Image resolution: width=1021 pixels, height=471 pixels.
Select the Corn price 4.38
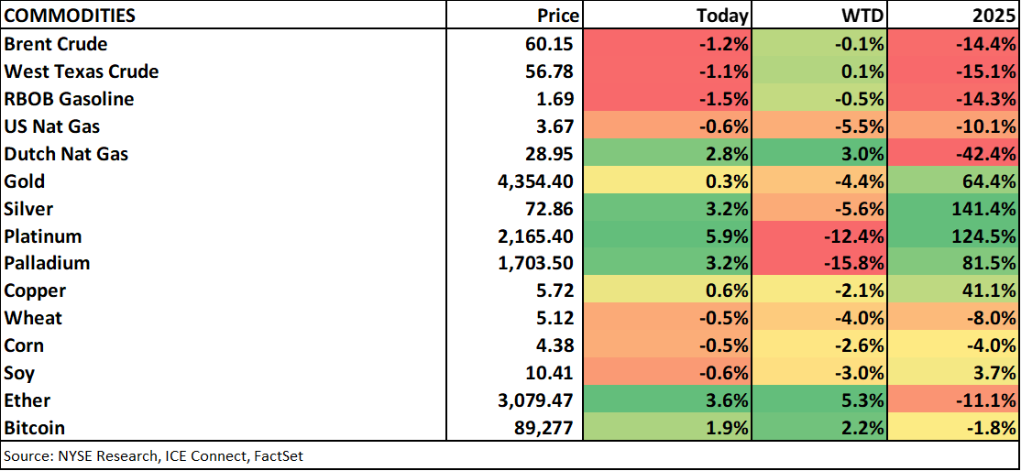click(x=556, y=345)
